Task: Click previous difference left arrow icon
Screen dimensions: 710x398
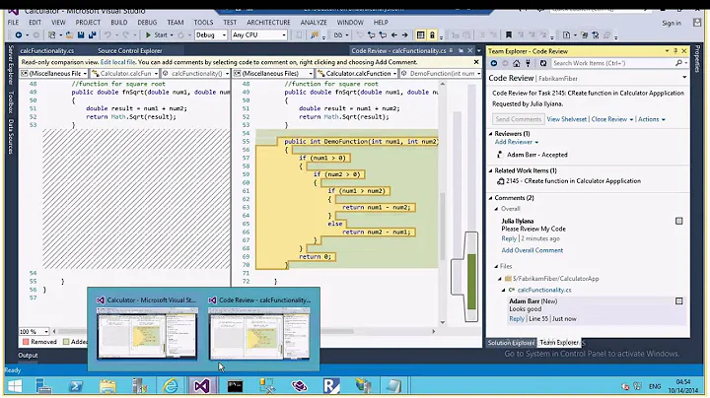Action: tap(393, 34)
